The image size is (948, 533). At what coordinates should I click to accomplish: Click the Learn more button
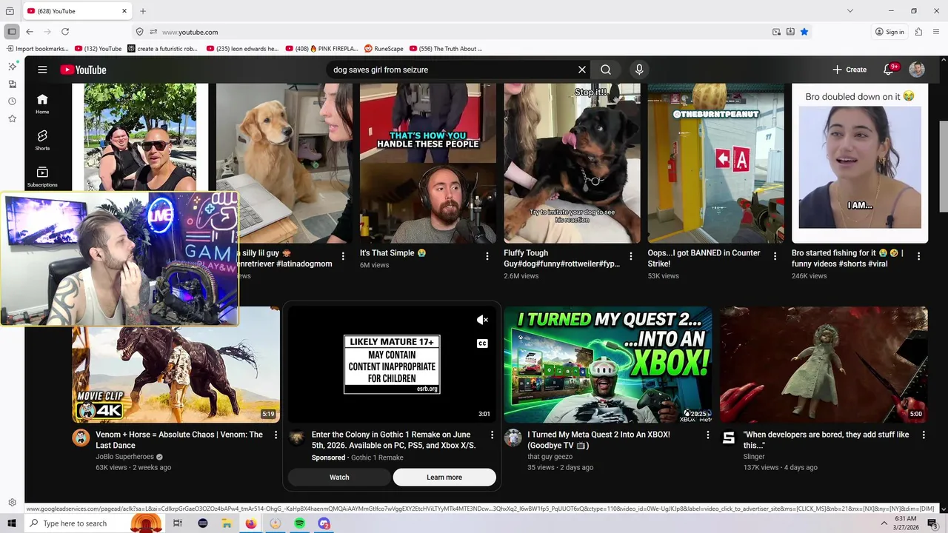444,477
